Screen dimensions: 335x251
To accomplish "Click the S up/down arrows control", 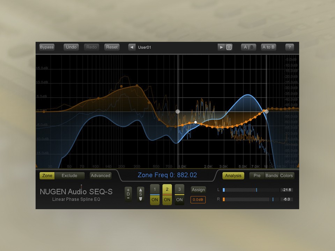I will [x=141, y=194].
